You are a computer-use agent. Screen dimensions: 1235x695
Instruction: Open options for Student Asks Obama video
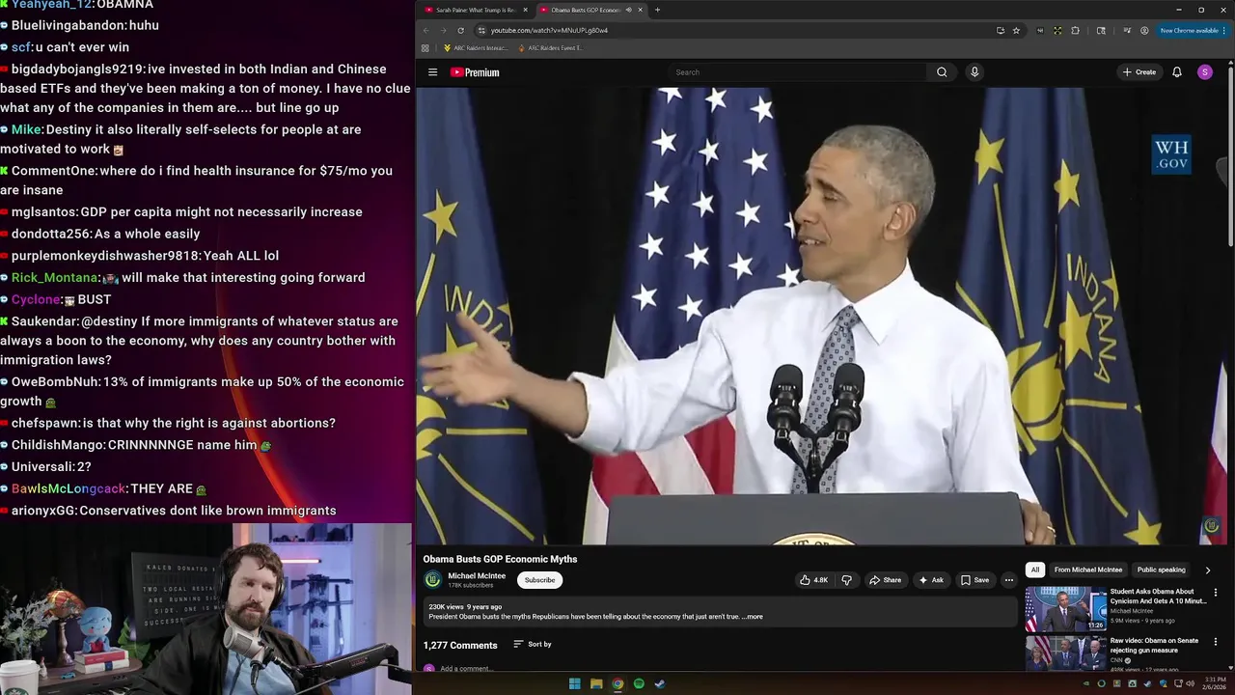[x=1215, y=593]
